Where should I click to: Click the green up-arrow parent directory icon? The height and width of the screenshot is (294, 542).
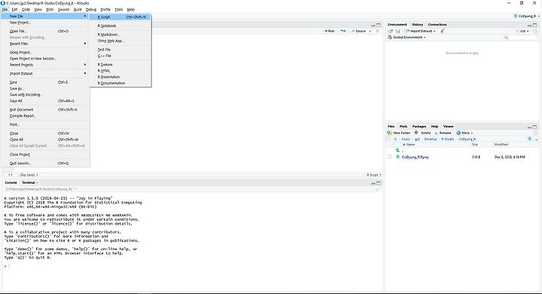397,150
